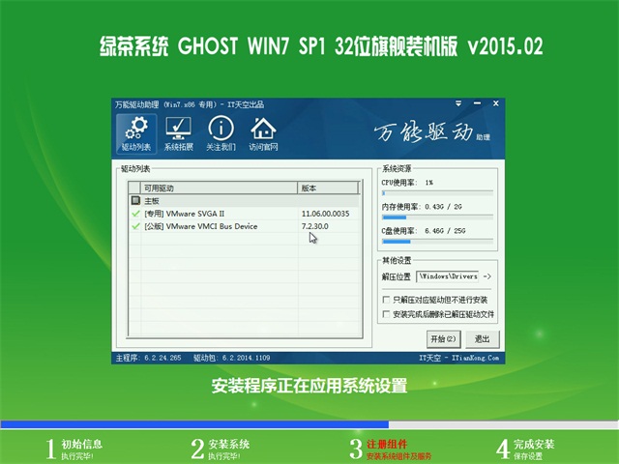Toggle green checkmark for VMware VMCI Bus Device
This screenshot has height=464, width=619.
[135, 226]
